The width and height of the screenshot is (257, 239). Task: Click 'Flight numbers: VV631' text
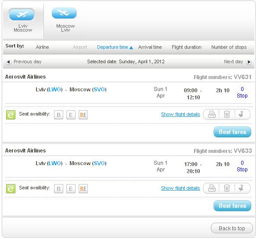click(223, 77)
